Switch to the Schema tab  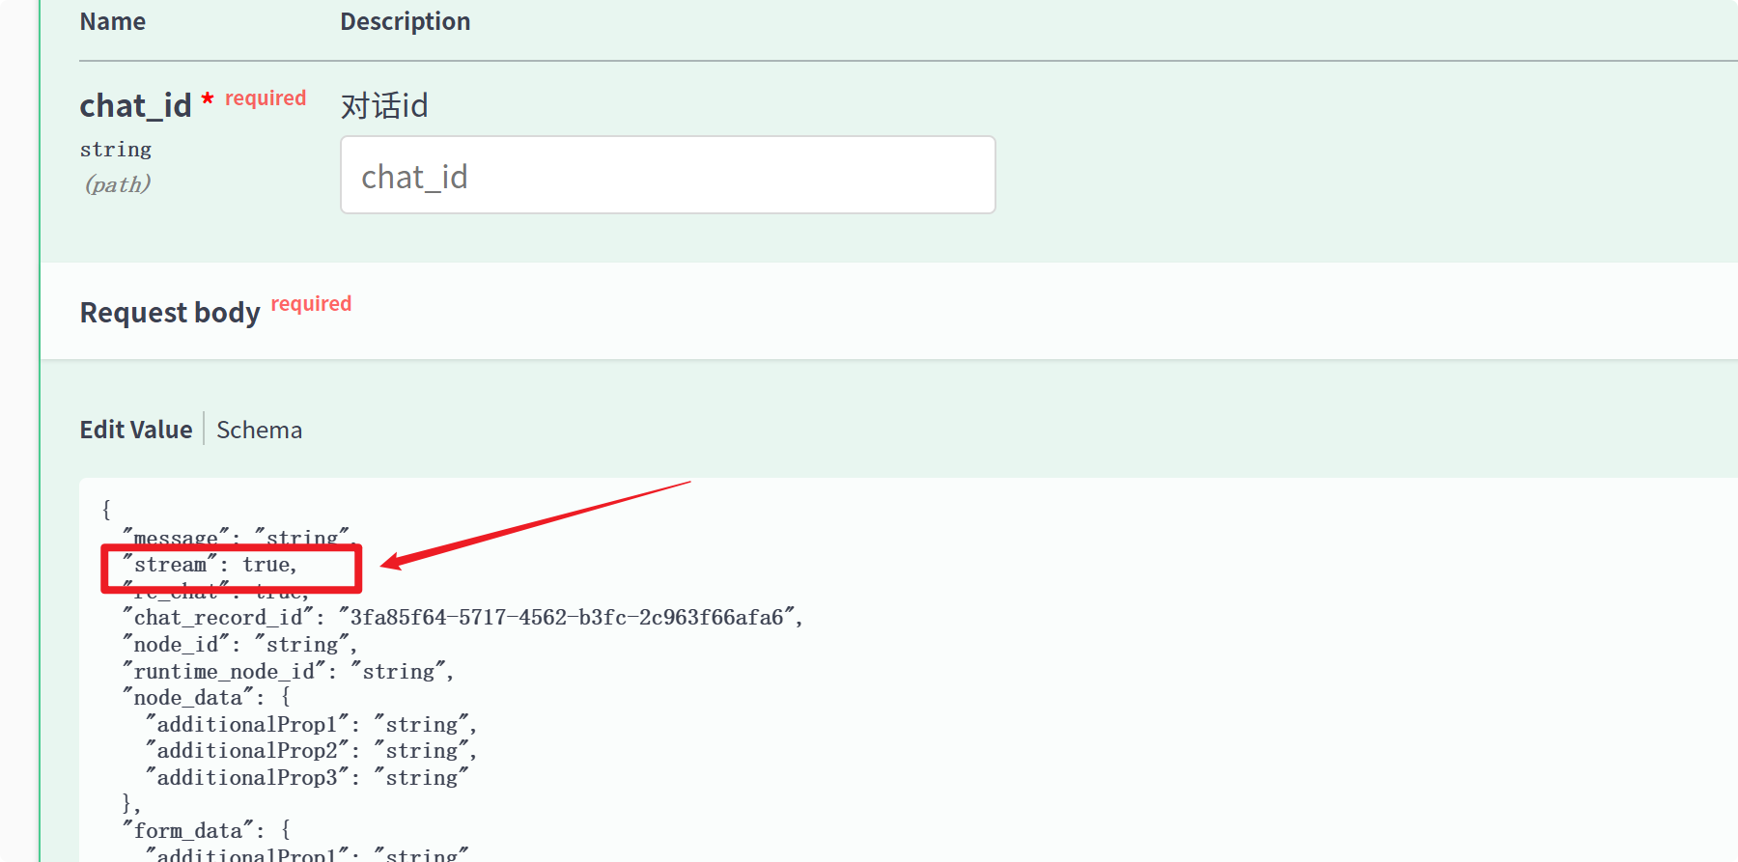click(259, 430)
